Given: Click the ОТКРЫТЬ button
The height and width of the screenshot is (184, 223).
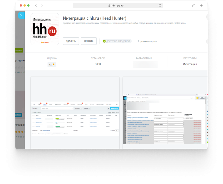Looking at the screenshot, I should pyautogui.click(x=89, y=41).
